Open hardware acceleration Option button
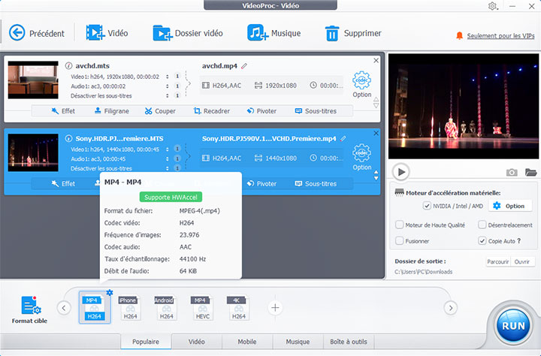This screenshot has width=541, height=356. (x=509, y=206)
